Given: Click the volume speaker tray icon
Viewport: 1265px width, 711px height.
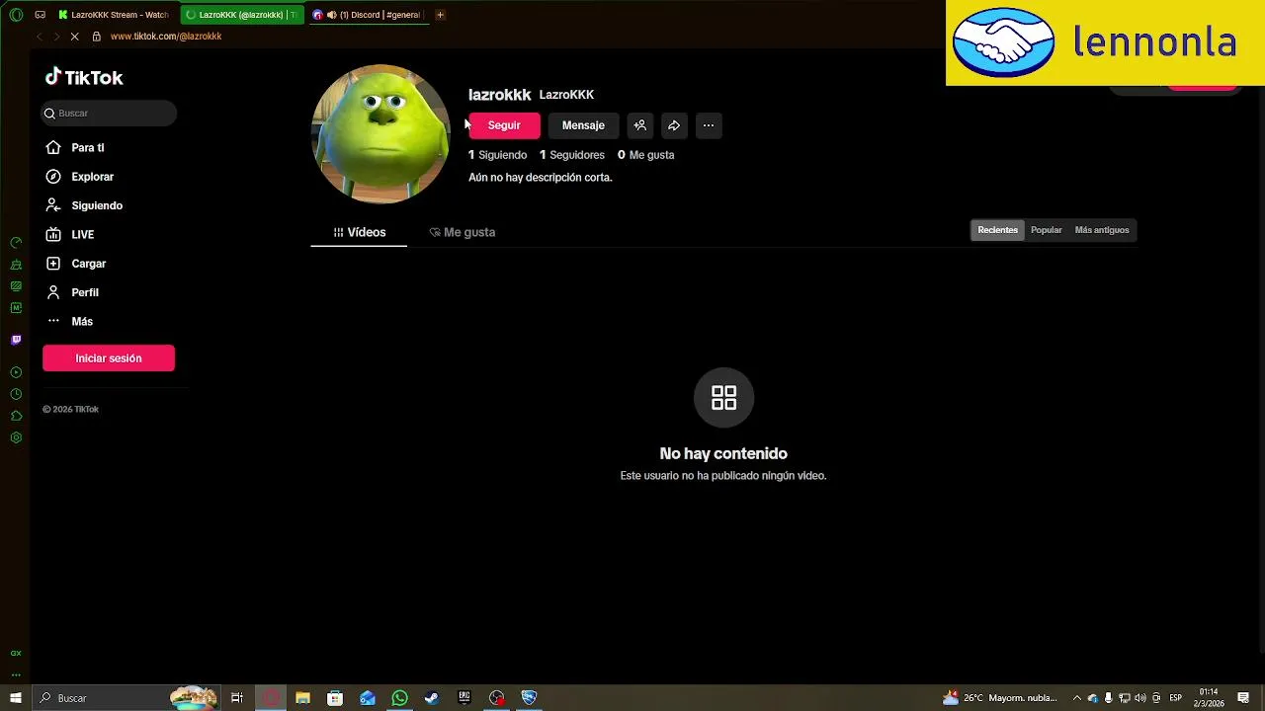Looking at the screenshot, I should pos(1139,698).
